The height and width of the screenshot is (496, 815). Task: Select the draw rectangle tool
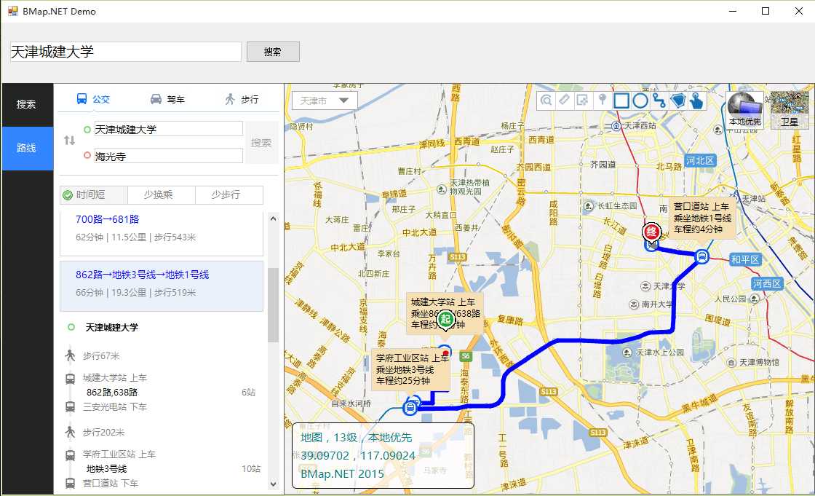[x=621, y=101]
